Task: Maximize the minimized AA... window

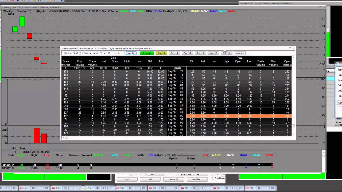Action: coord(72,188)
